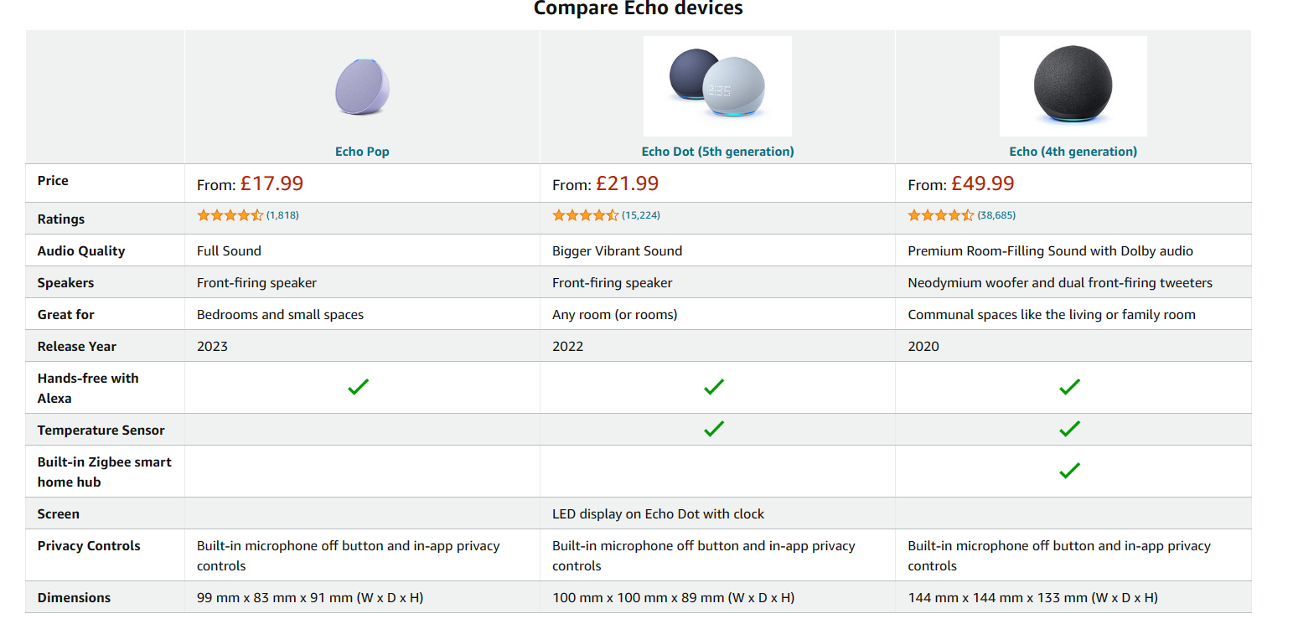Open the 15,224 reviews for Echo Dot

point(641,215)
